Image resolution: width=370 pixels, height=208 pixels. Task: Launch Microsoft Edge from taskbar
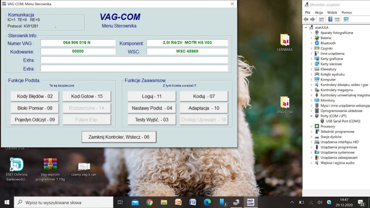point(207,202)
